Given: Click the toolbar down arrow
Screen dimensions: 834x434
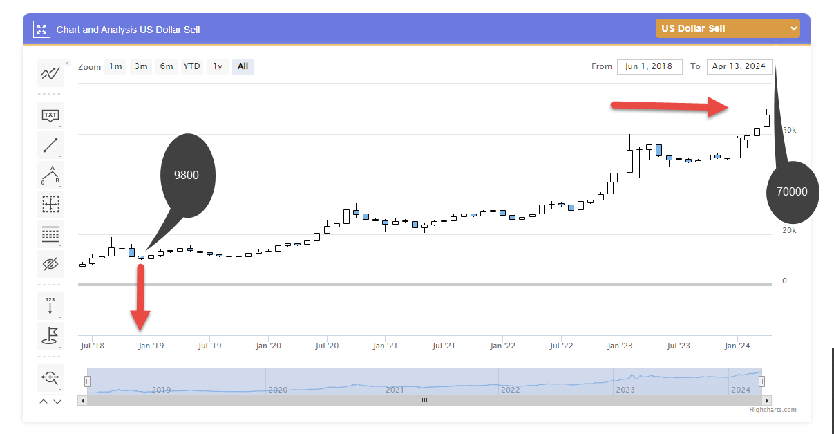Looking at the screenshot, I should pos(57,402).
